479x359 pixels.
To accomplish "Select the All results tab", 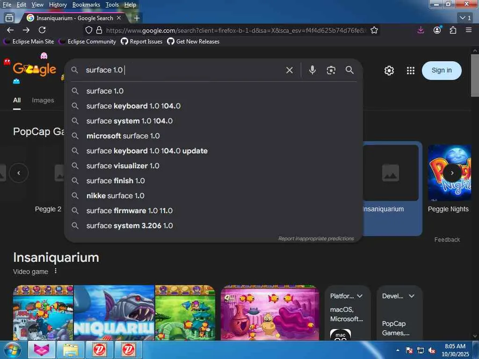I will 17,100.
